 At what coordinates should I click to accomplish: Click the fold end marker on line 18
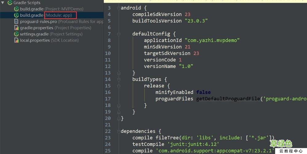(x=118, y=106)
